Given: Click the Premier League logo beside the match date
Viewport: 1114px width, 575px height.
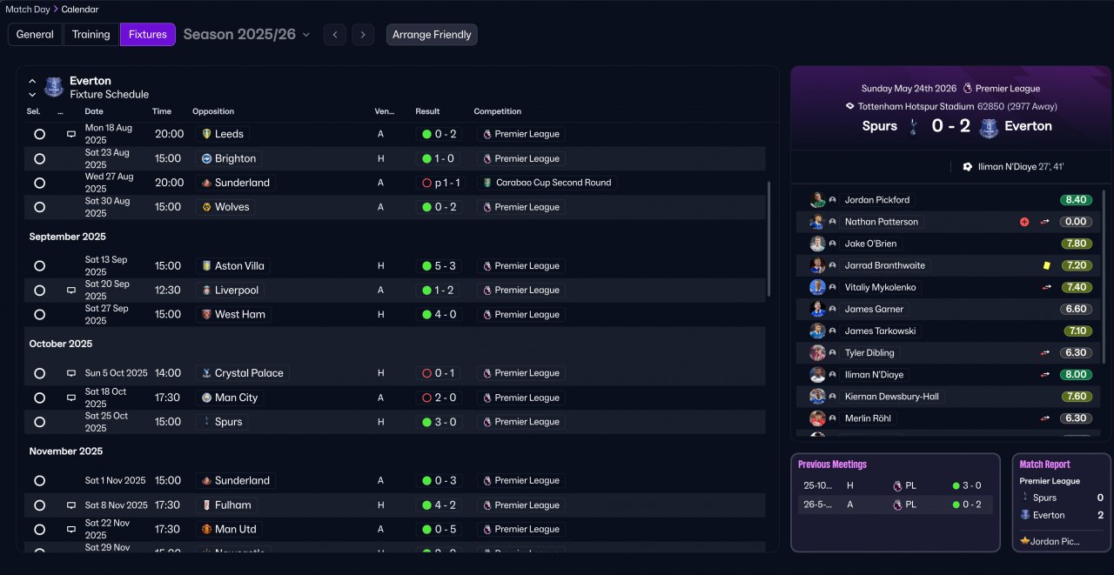Looking at the screenshot, I should click(966, 88).
